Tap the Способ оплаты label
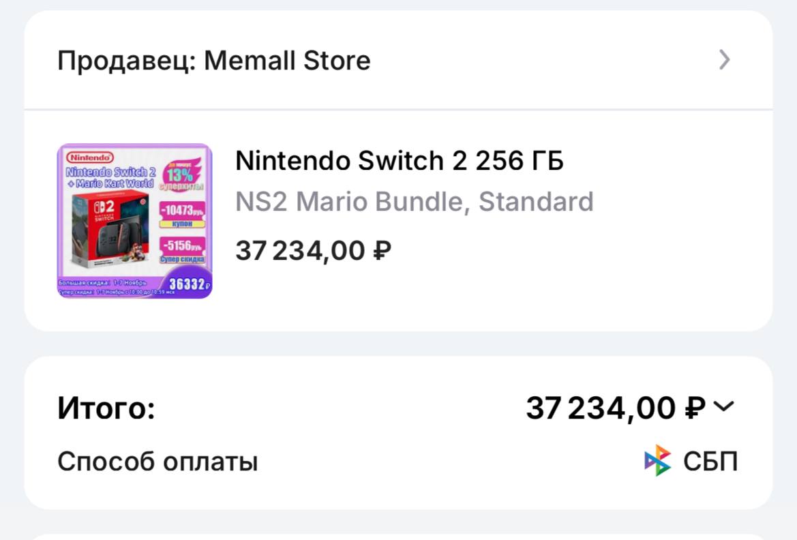Screen dimensions: 797x540 [157, 462]
